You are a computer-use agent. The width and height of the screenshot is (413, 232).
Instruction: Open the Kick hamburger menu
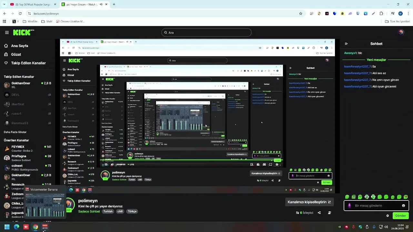tap(7, 33)
